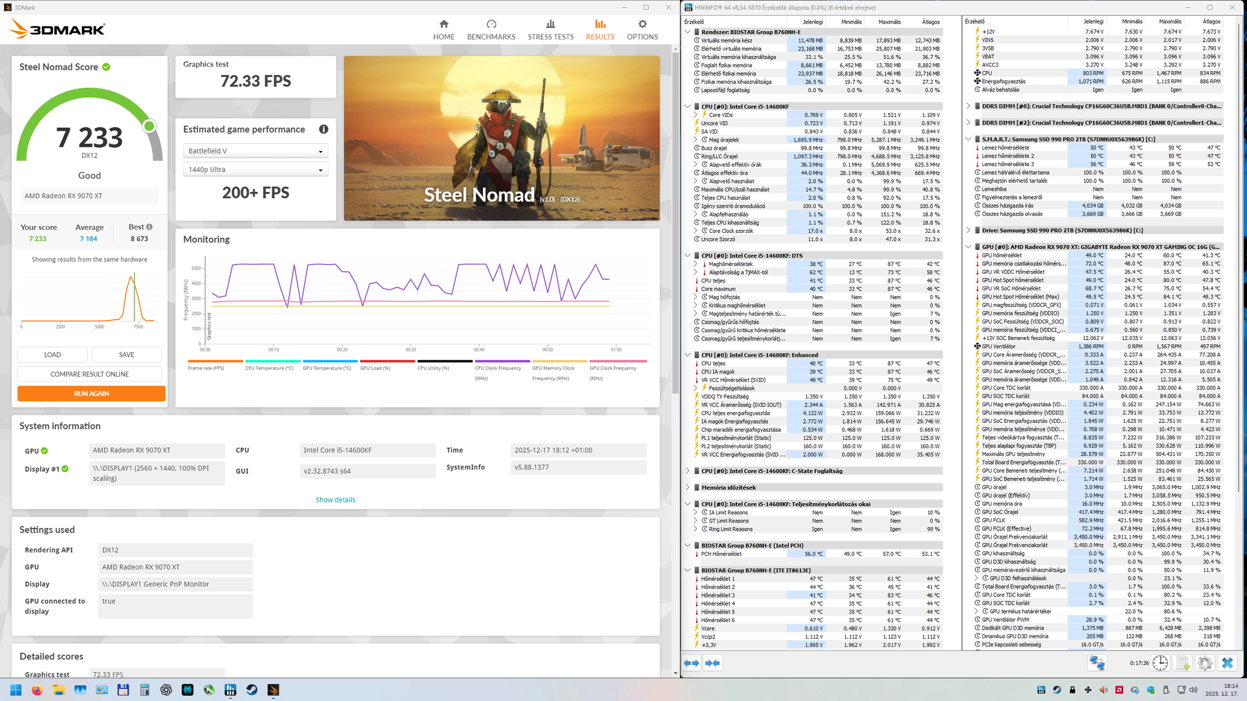Screen dimensions: 1247x701
Task: Click the lock icon in system tray
Action: [x=1072, y=690]
